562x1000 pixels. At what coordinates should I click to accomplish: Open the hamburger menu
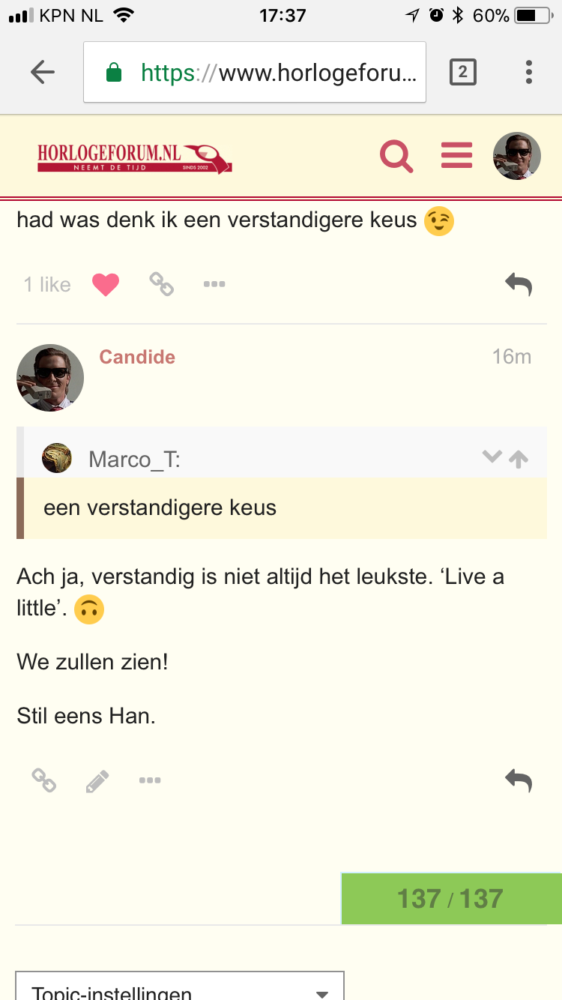pyautogui.click(x=456, y=155)
